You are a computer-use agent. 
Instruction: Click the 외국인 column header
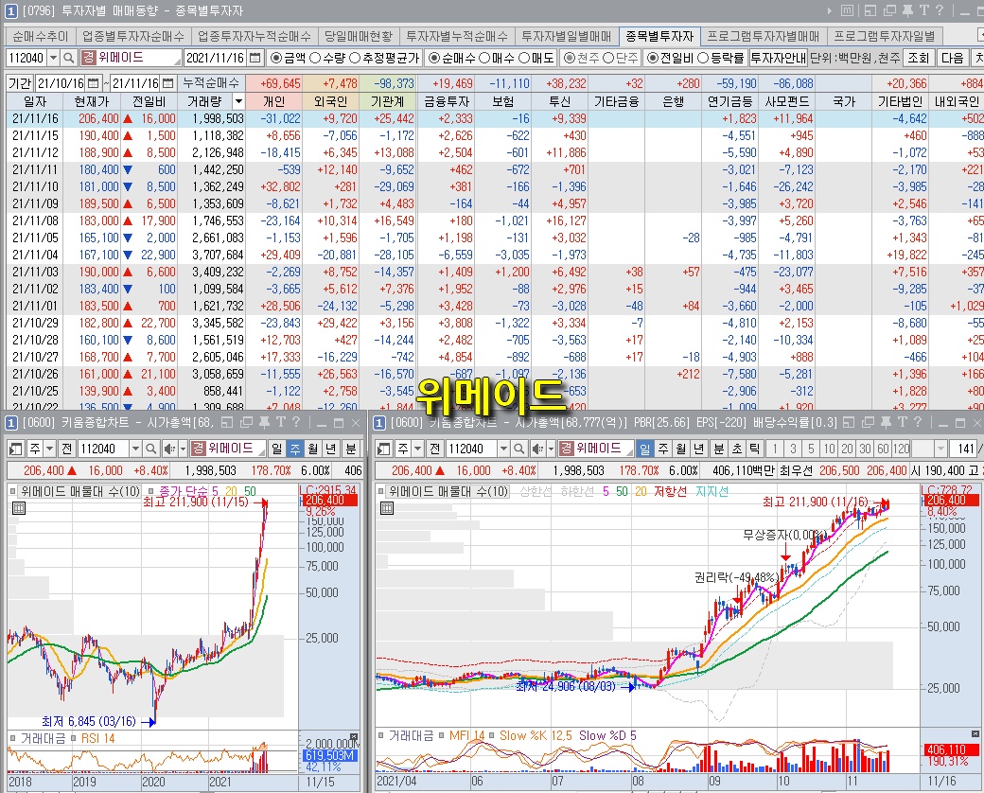(x=331, y=101)
